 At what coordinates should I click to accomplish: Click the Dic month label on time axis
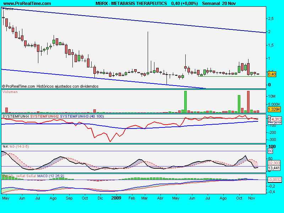[100, 198]
